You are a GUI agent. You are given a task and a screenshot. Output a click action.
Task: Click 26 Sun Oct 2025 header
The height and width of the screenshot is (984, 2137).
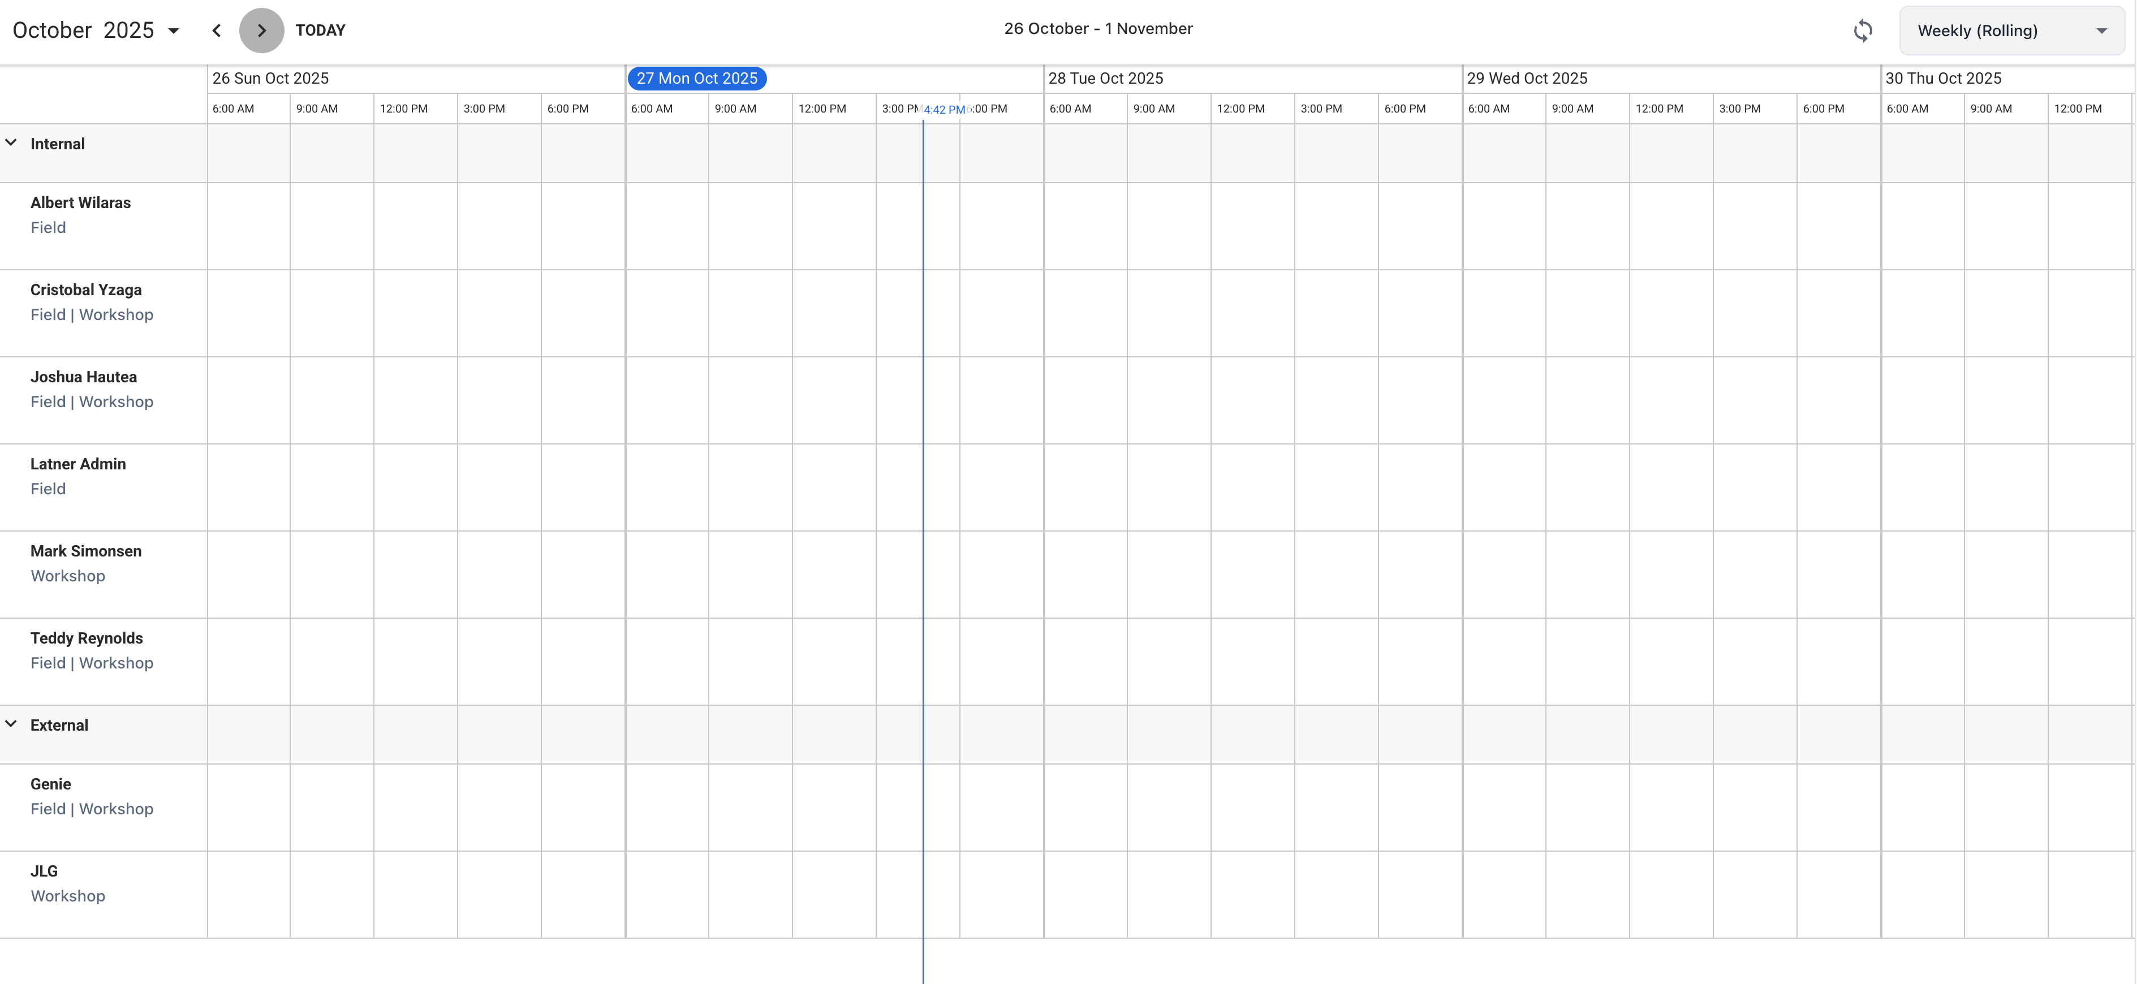click(270, 78)
